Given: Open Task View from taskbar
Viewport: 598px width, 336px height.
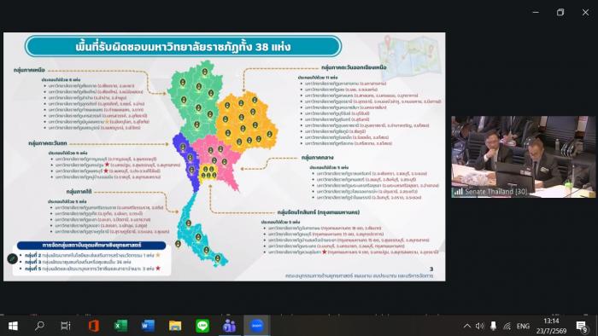Looking at the screenshot, I should click(66, 326).
